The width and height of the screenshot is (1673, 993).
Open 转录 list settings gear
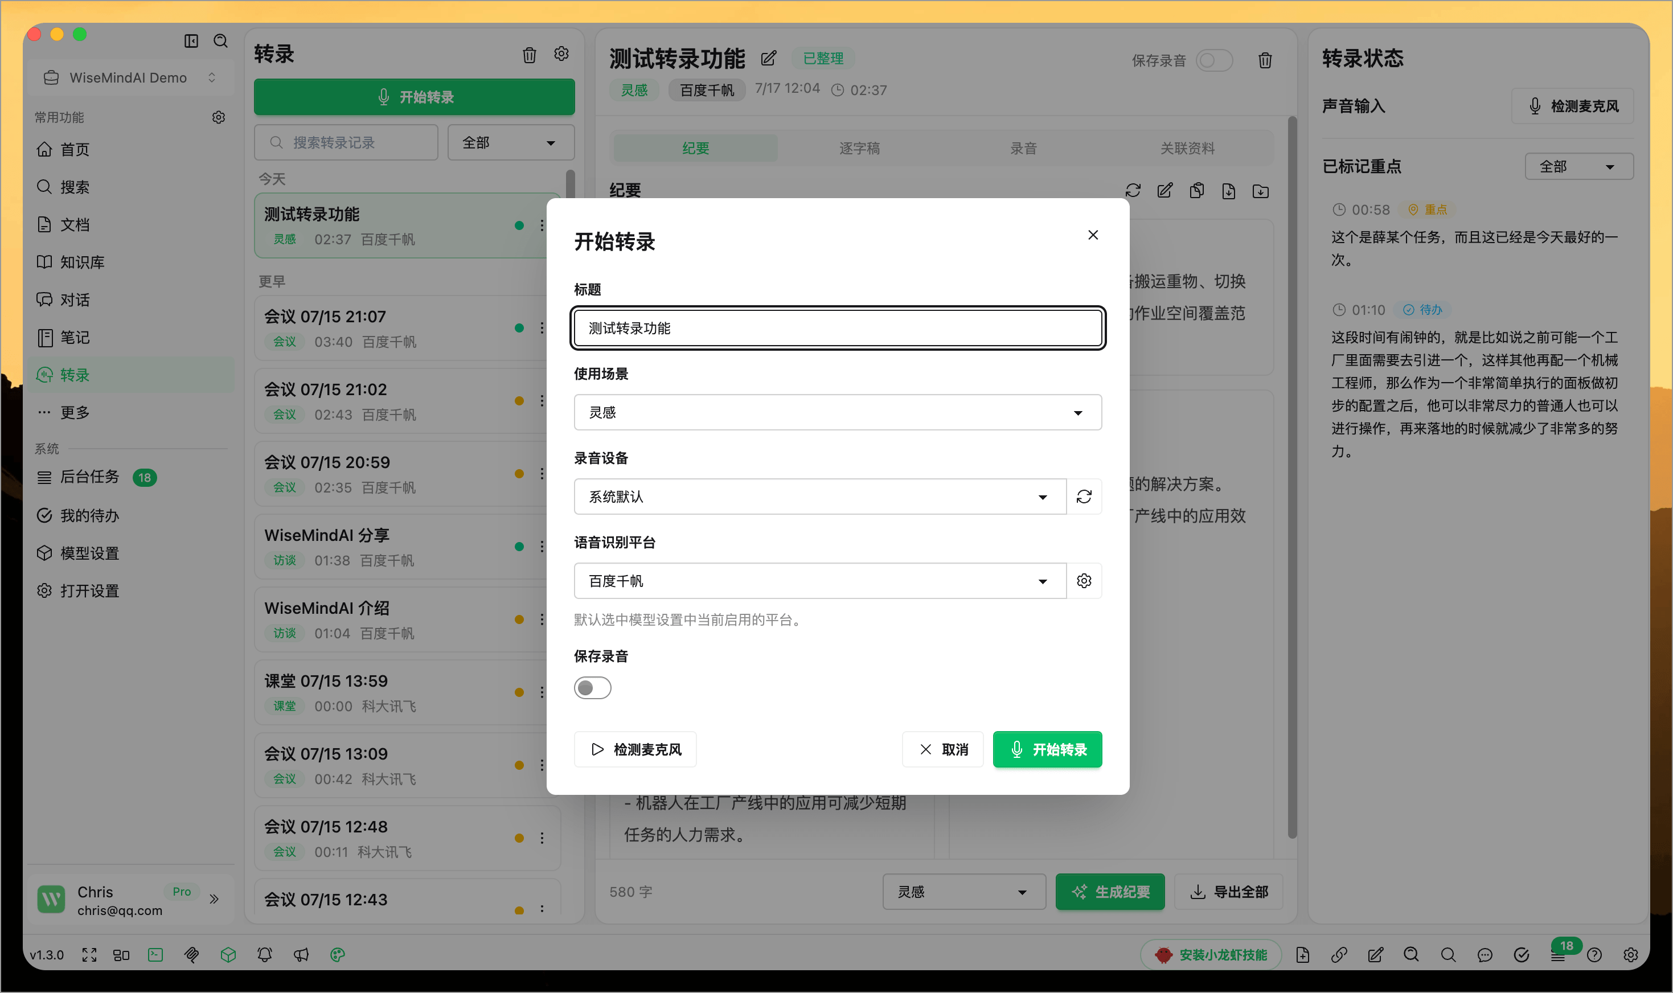click(561, 54)
